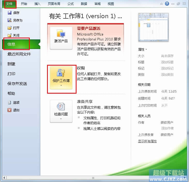189x182 pixels.
Task: Click the blue Help question mark icon
Action: (167, 4)
